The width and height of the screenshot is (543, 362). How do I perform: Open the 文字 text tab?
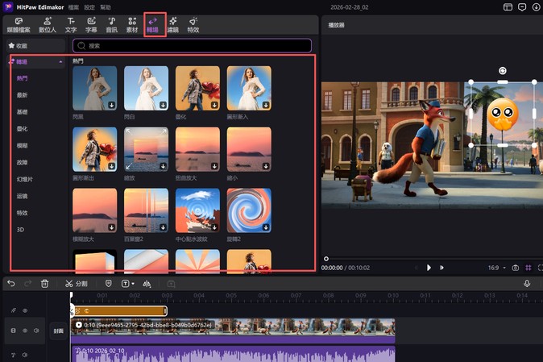[x=71, y=25]
